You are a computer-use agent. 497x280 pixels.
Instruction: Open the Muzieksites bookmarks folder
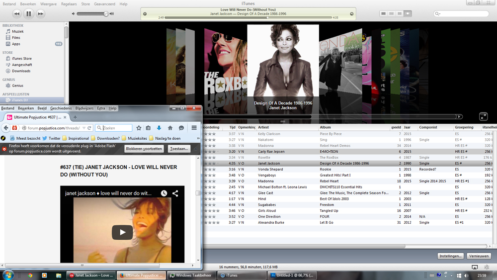[134, 138]
